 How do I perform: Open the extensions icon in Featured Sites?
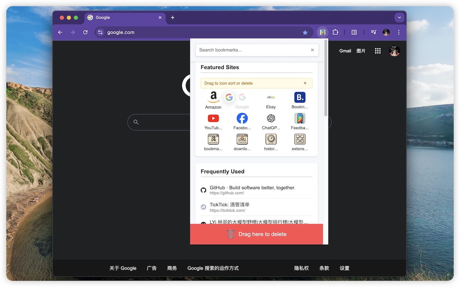tap(300, 139)
